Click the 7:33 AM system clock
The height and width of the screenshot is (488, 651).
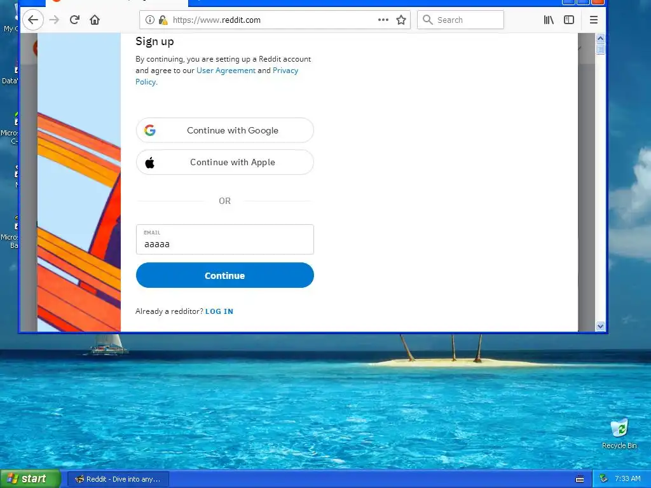pyautogui.click(x=627, y=479)
